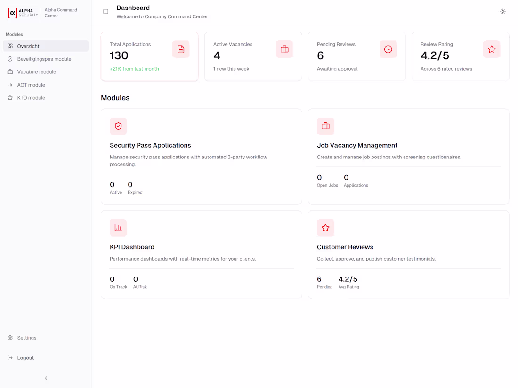Viewport: 518px width, 388px height.
Task: Select the bar chart icon next to AOT module
Action: point(10,85)
